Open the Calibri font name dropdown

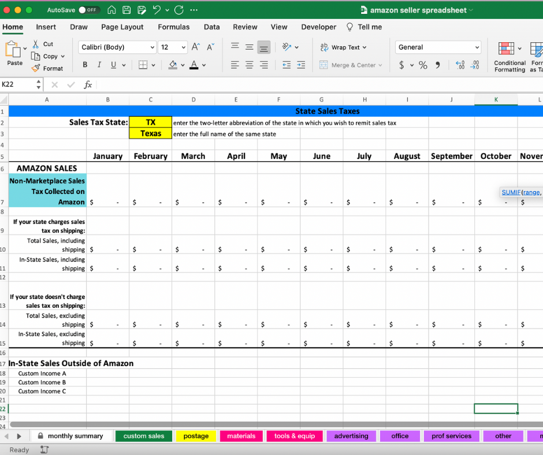click(x=152, y=47)
